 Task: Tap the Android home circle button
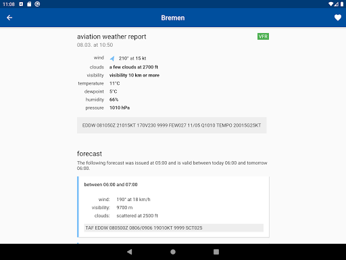point(173,252)
